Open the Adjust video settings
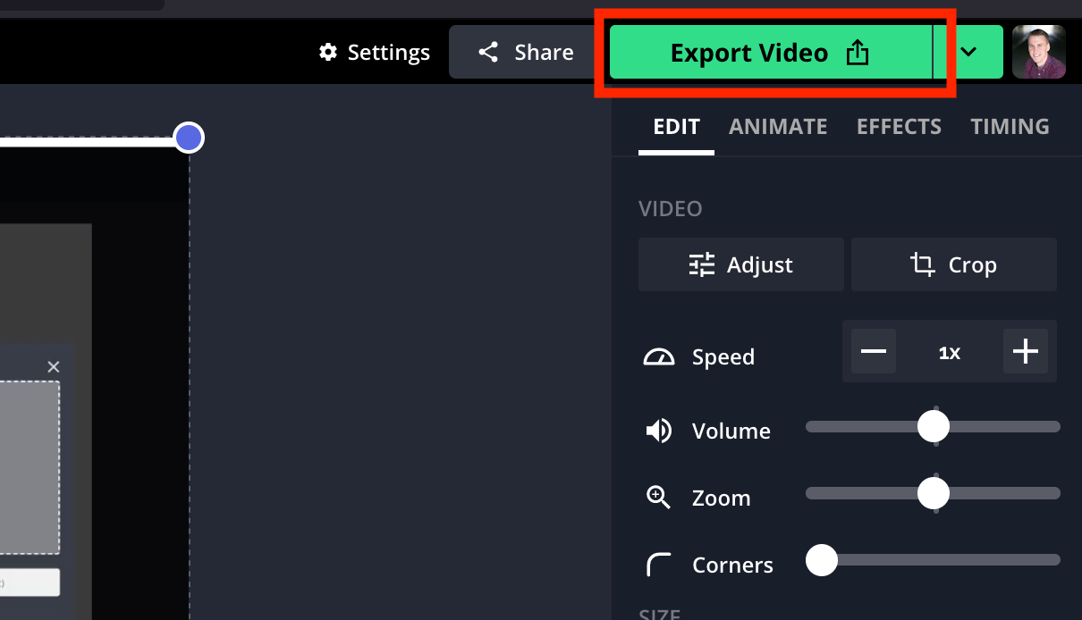The width and height of the screenshot is (1082, 620). (x=740, y=264)
